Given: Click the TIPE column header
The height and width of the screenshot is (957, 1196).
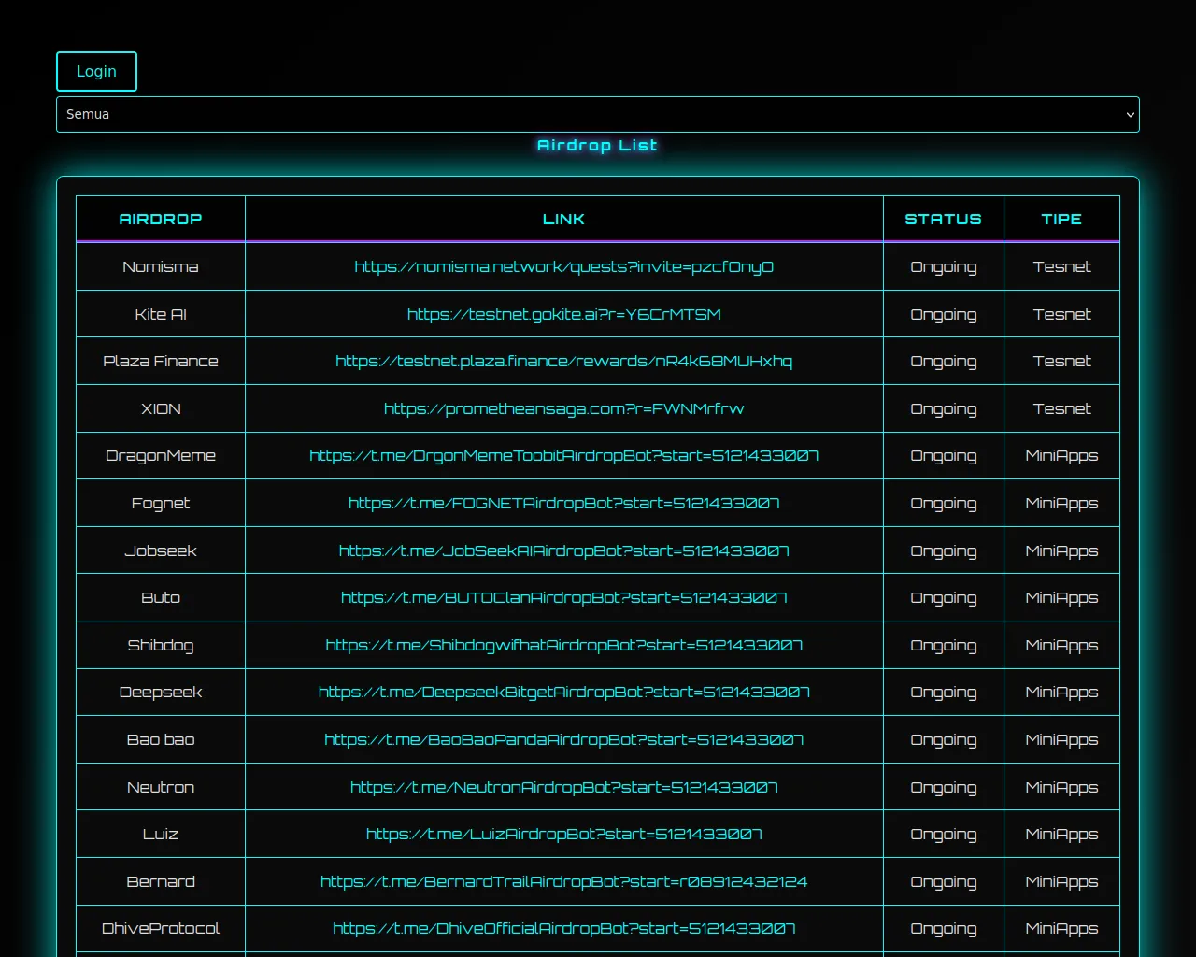Looking at the screenshot, I should tap(1061, 220).
